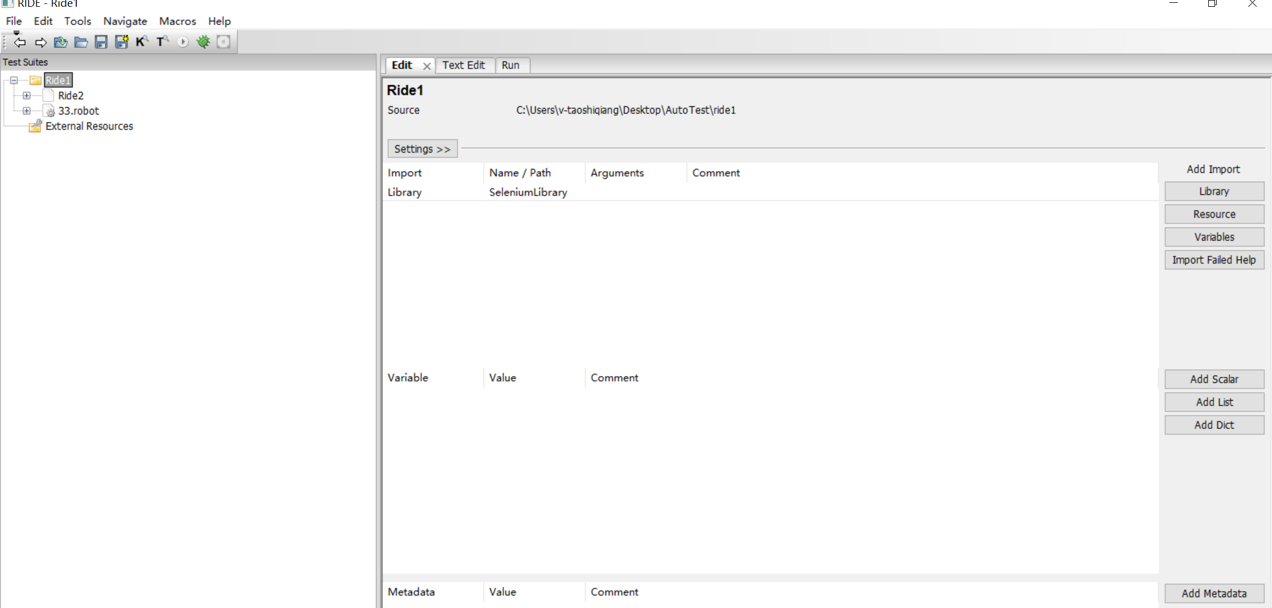Open the Tools menu
The width and height of the screenshot is (1272, 608).
77,21
